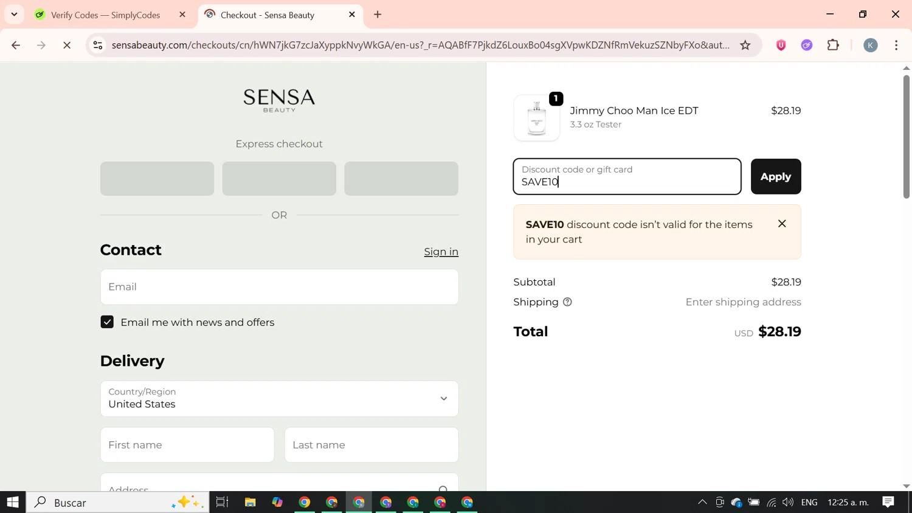The image size is (912, 513).
Task: Click the middle express checkout button placeholder
Action: (x=279, y=179)
